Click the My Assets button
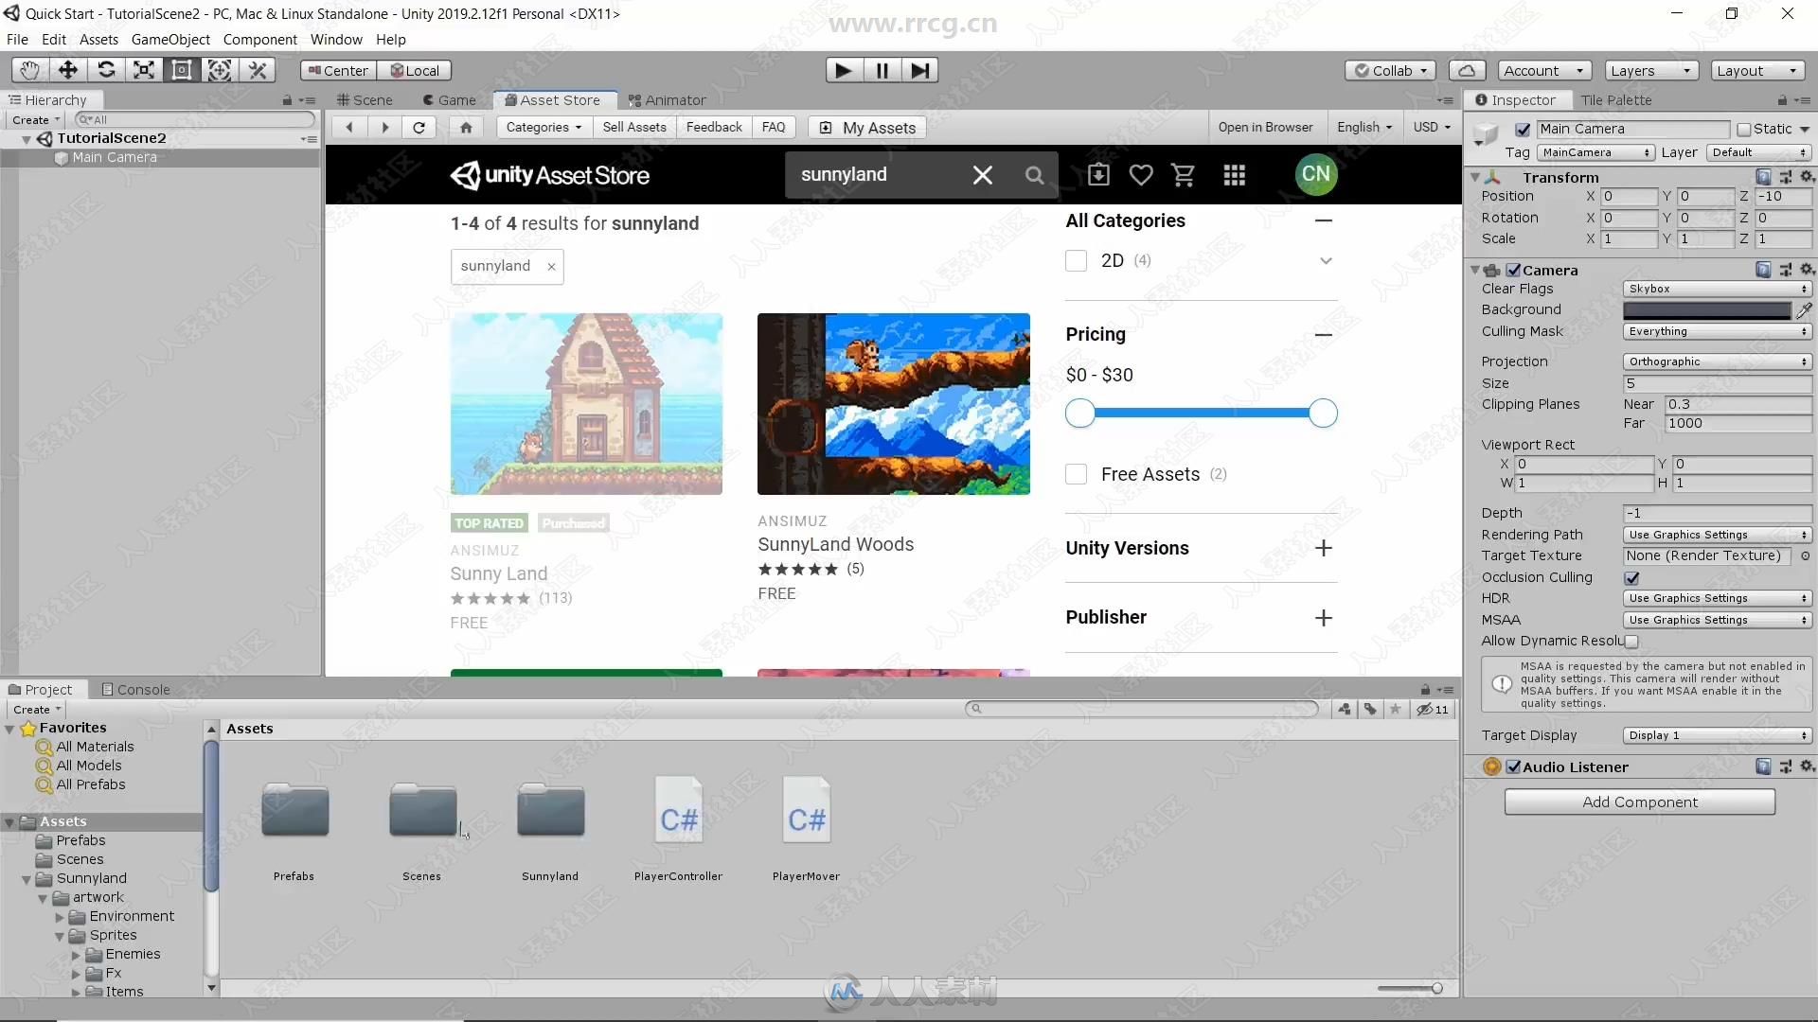The image size is (1818, 1022). click(x=867, y=127)
